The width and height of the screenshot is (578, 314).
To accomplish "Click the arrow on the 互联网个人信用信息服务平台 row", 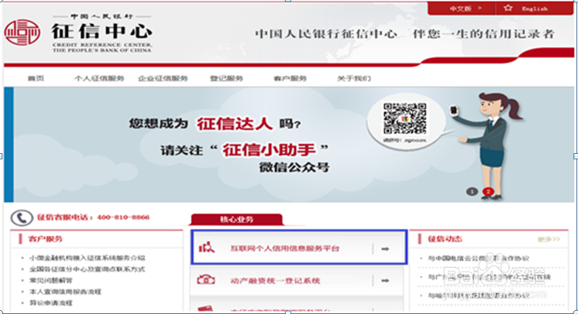I will 385,249.
